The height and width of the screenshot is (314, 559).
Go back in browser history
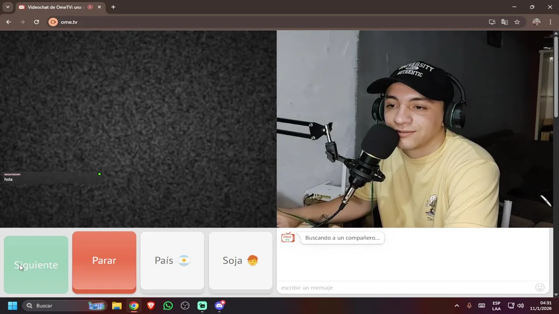pyautogui.click(x=8, y=22)
